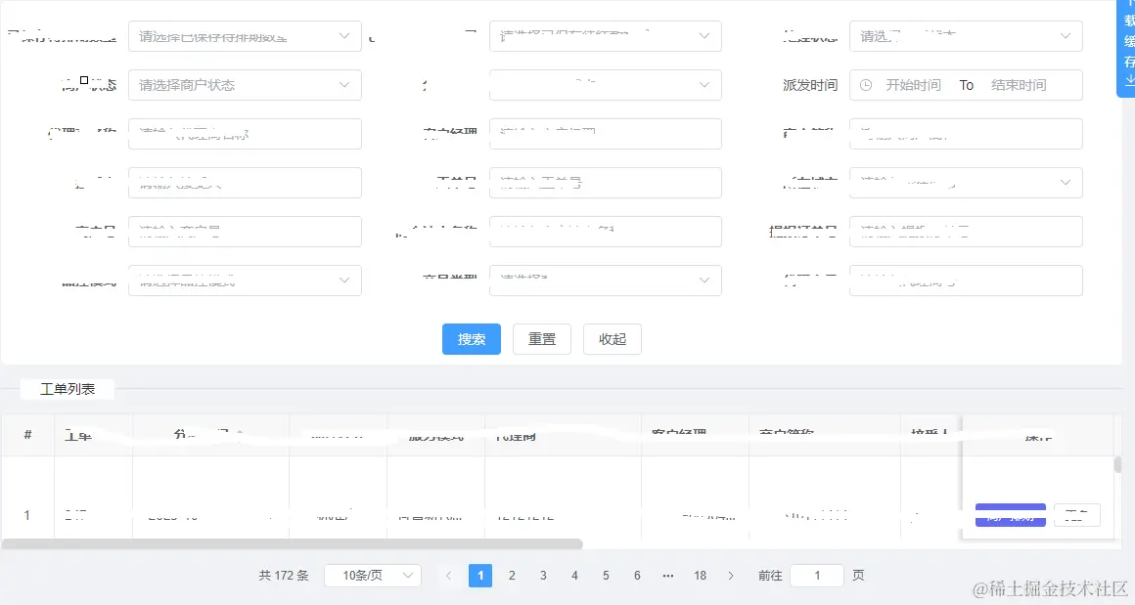Click the 结束时间 end time field
Screen dimensions: 1135x605
click(x=1019, y=85)
